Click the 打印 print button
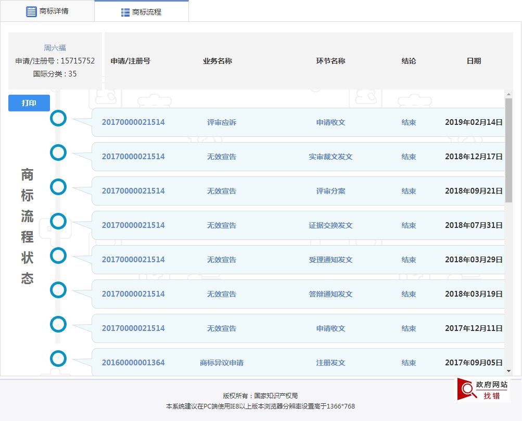Image resolution: width=522 pixels, height=421 pixels. click(29, 103)
